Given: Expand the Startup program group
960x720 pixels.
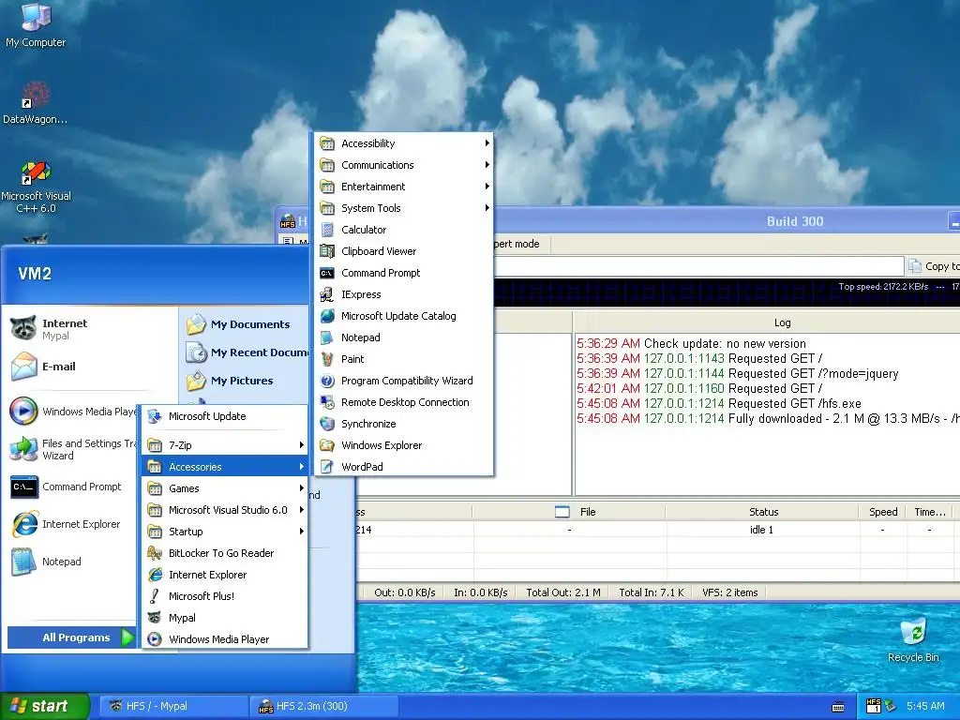Looking at the screenshot, I should pyautogui.click(x=224, y=532).
